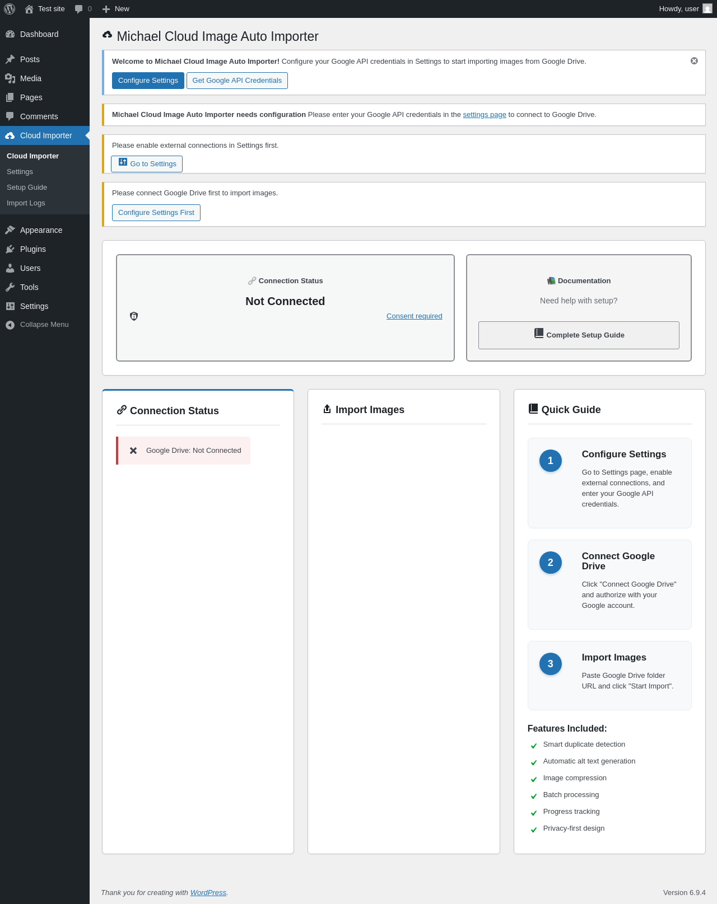This screenshot has height=904, width=717.
Task: Click the WordPress logo in admin bar
Action: pos(10,9)
